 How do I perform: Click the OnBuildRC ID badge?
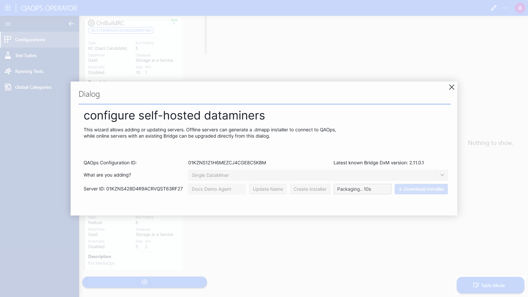pos(121,30)
